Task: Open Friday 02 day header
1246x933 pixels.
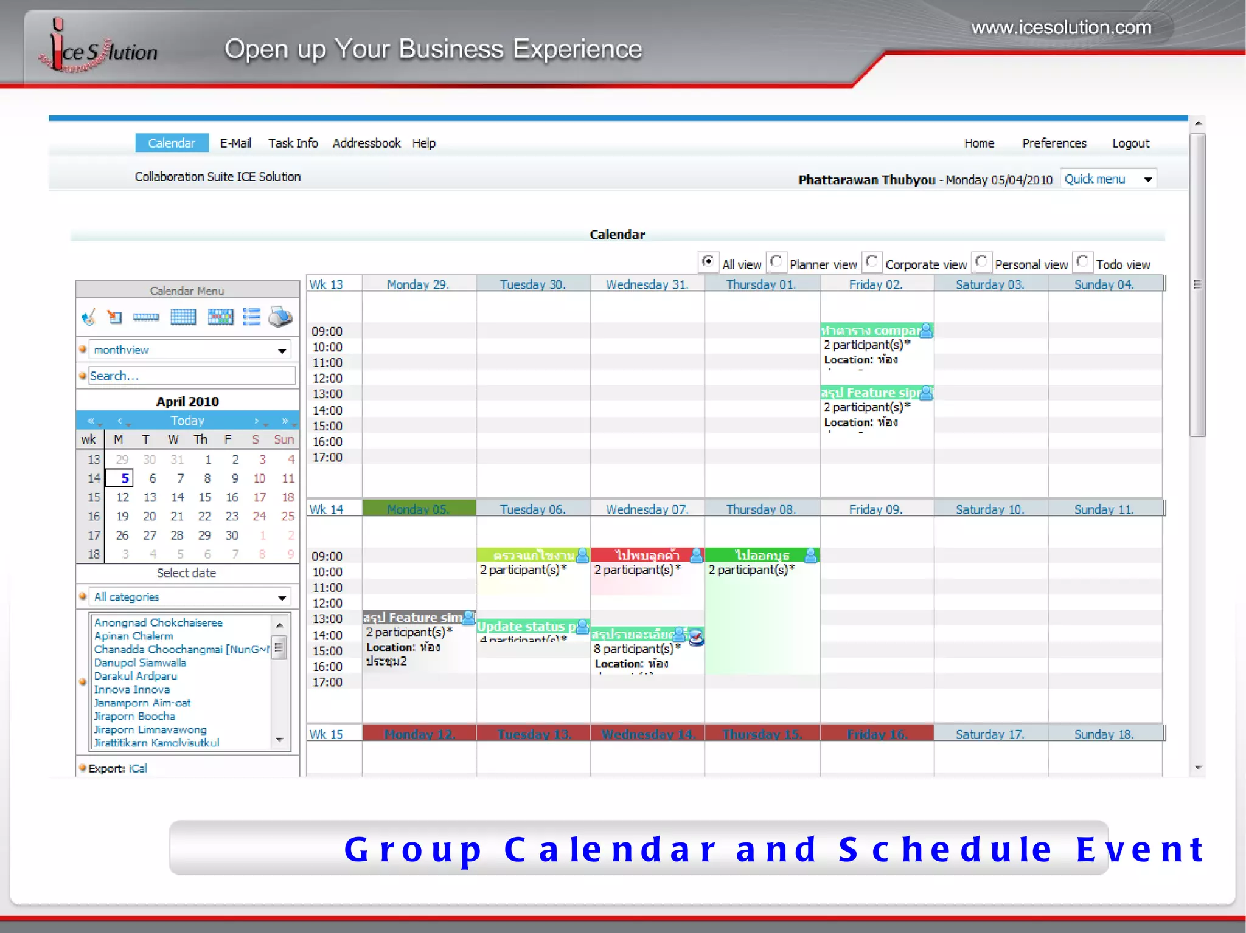Action: click(876, 284)
